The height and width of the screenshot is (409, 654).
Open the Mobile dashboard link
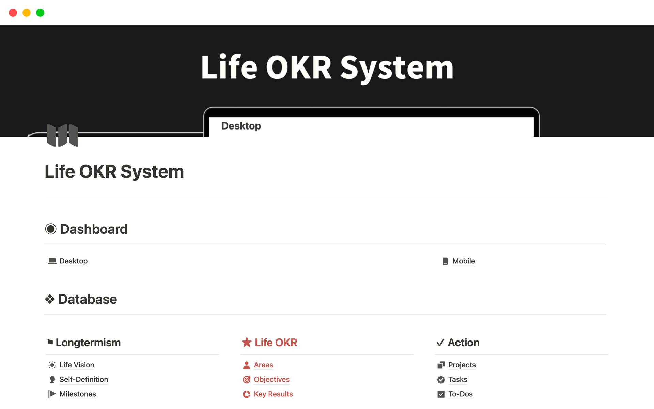[463, 261]
